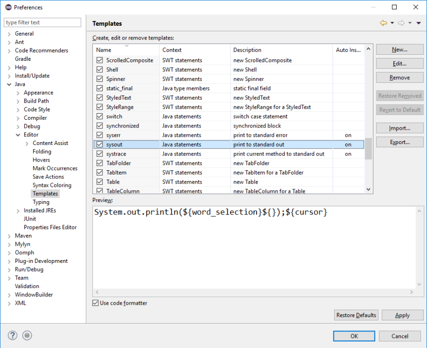Click the Edit... button
Viewport: 427px width, 348px height.
coord(399,64)
